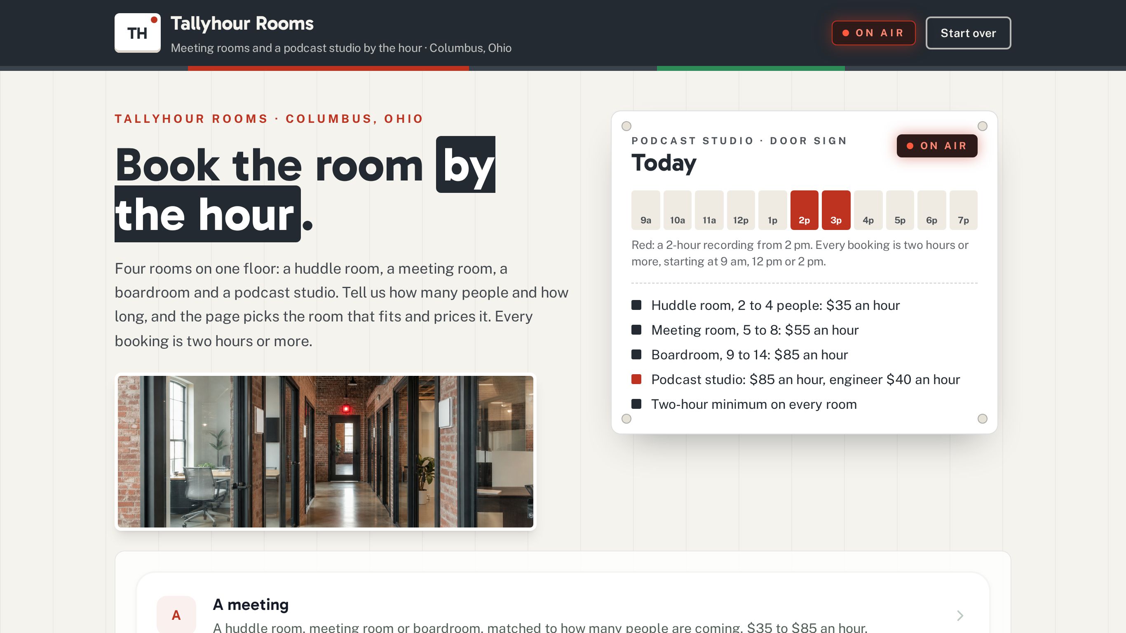The height and width of the screenshot is (633, 1126).
Task: Select the red 3p time slot
Action: 836,210
